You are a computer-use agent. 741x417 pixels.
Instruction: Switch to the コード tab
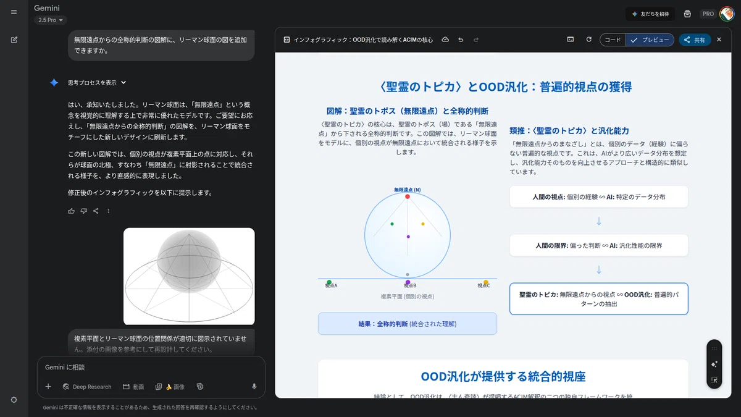point(613,40)
